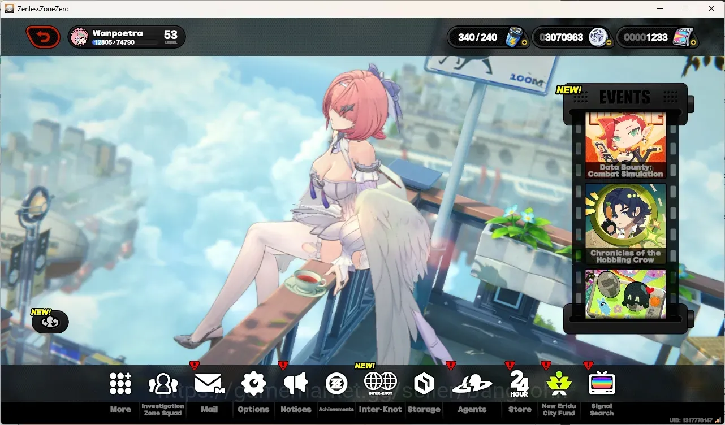Open Data Bounty: Combat Simulation event
Image resolution: width=725 pixels, height=425 pixels.
click(625, 146)
